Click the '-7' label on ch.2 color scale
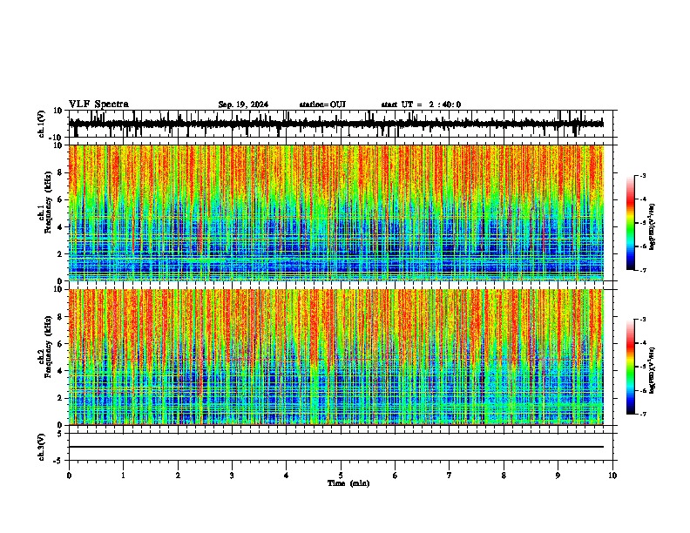This screenshot has width=690, height=533. click(x=642, y=414)
